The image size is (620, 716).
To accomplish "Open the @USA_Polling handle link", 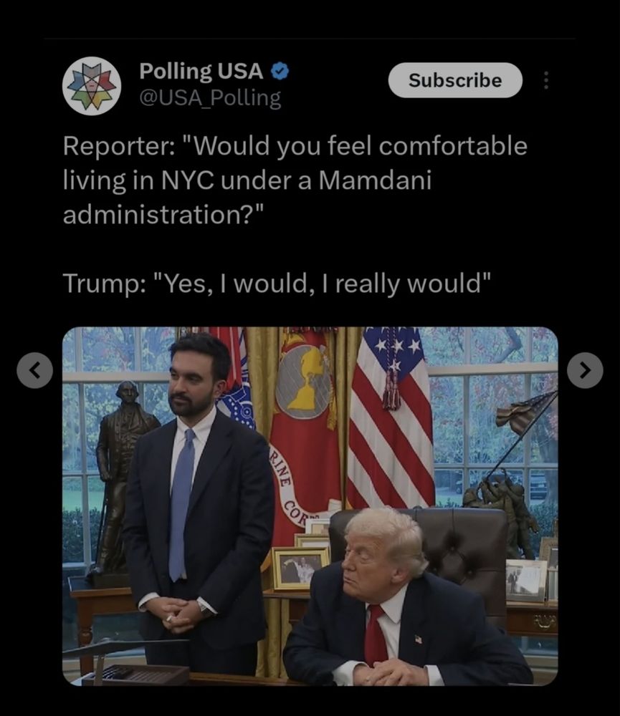I will [x=210, y=97].
